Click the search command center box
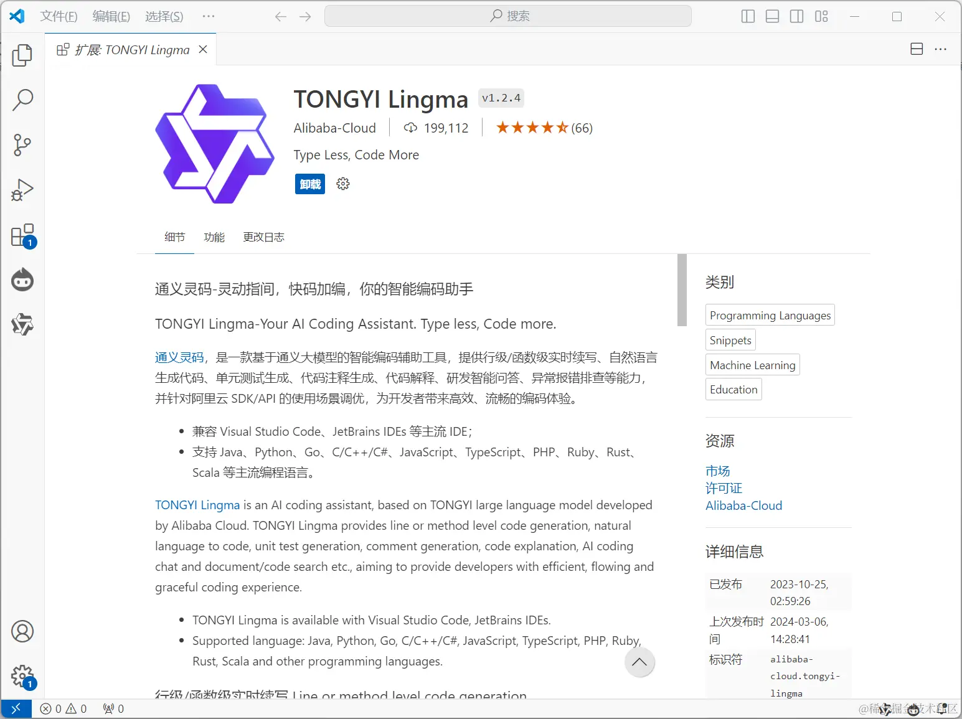The height and width of the screenshot is (719, 962). point(508,16)
